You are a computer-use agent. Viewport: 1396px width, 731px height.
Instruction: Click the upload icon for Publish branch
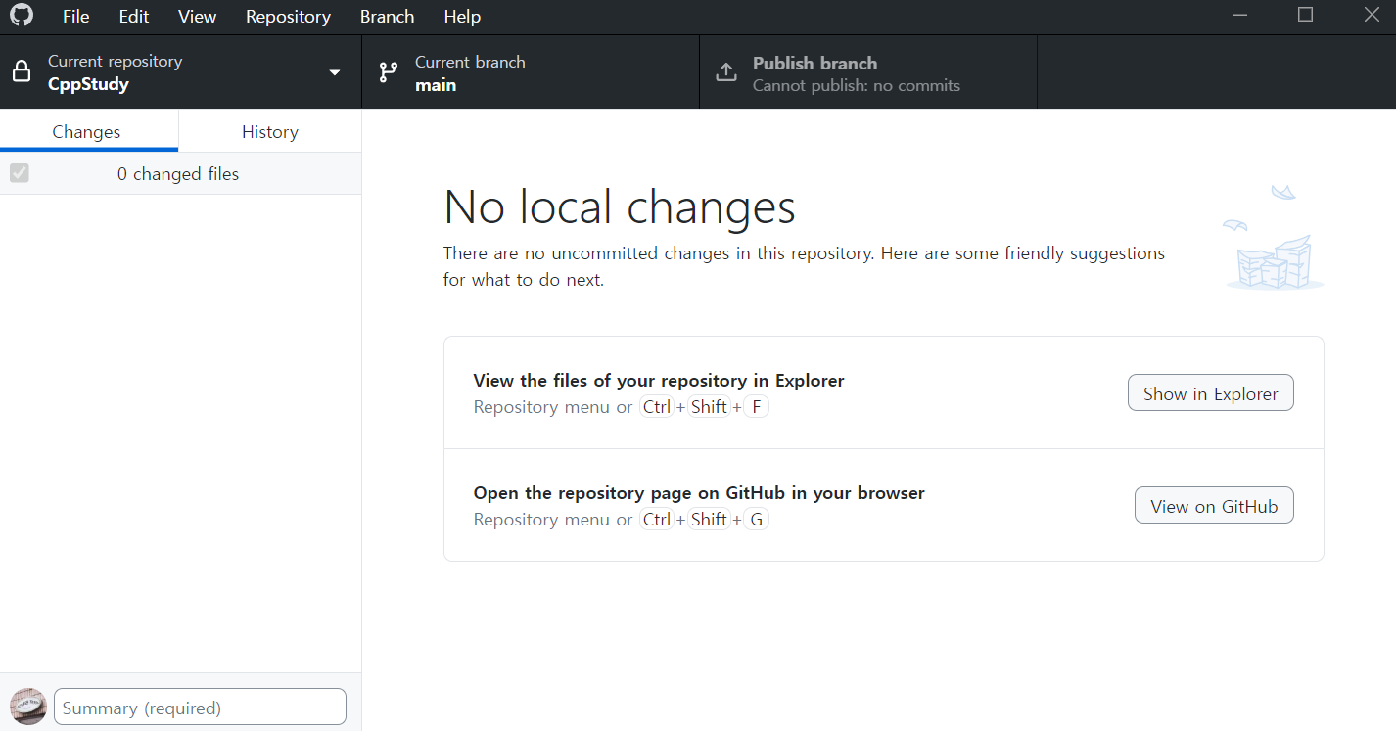point(725,72)
